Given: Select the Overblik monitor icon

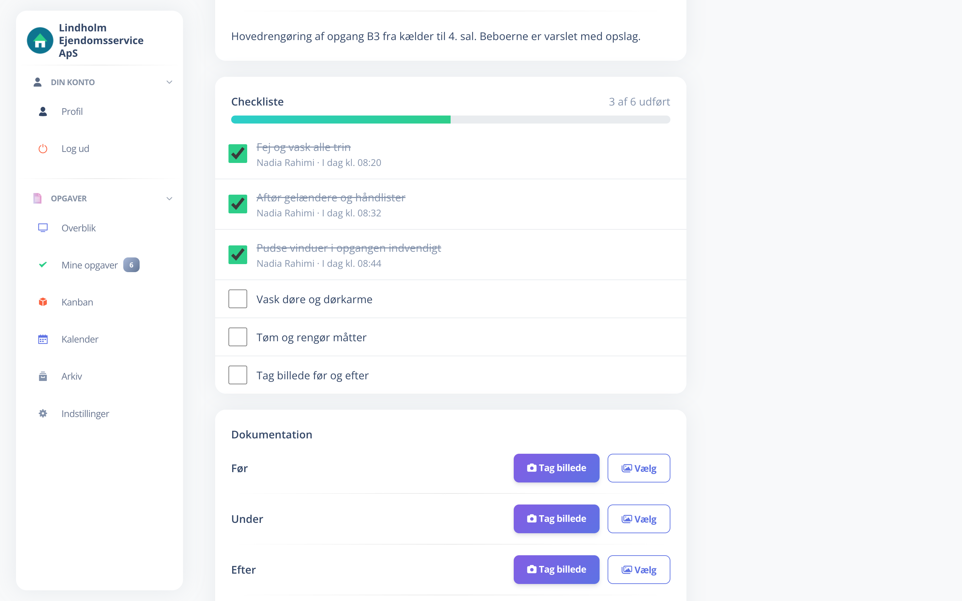Looking at the screenshot, I should [x=43, y=228].
